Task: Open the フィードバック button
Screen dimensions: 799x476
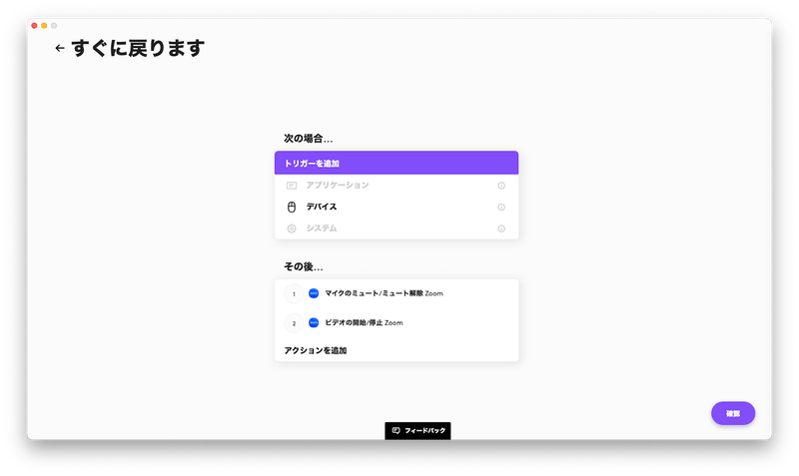Action: 417,431
